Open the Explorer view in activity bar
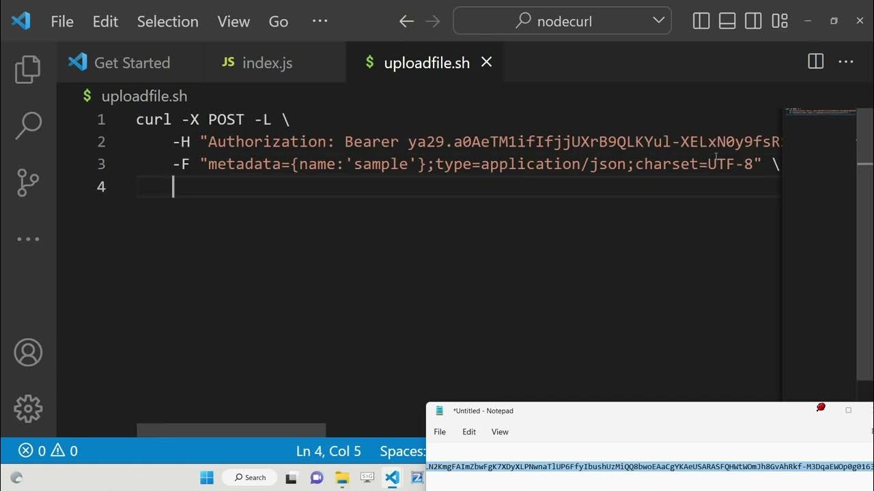 (x=28, y=70)
